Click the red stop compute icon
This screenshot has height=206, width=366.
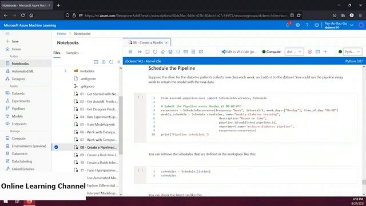click(x=310, y=51)
